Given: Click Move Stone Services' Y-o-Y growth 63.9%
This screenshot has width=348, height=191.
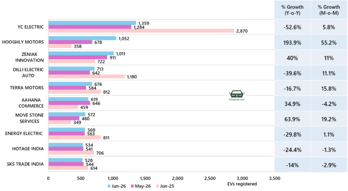Looking at the screenshot, I should pos(292,119).
